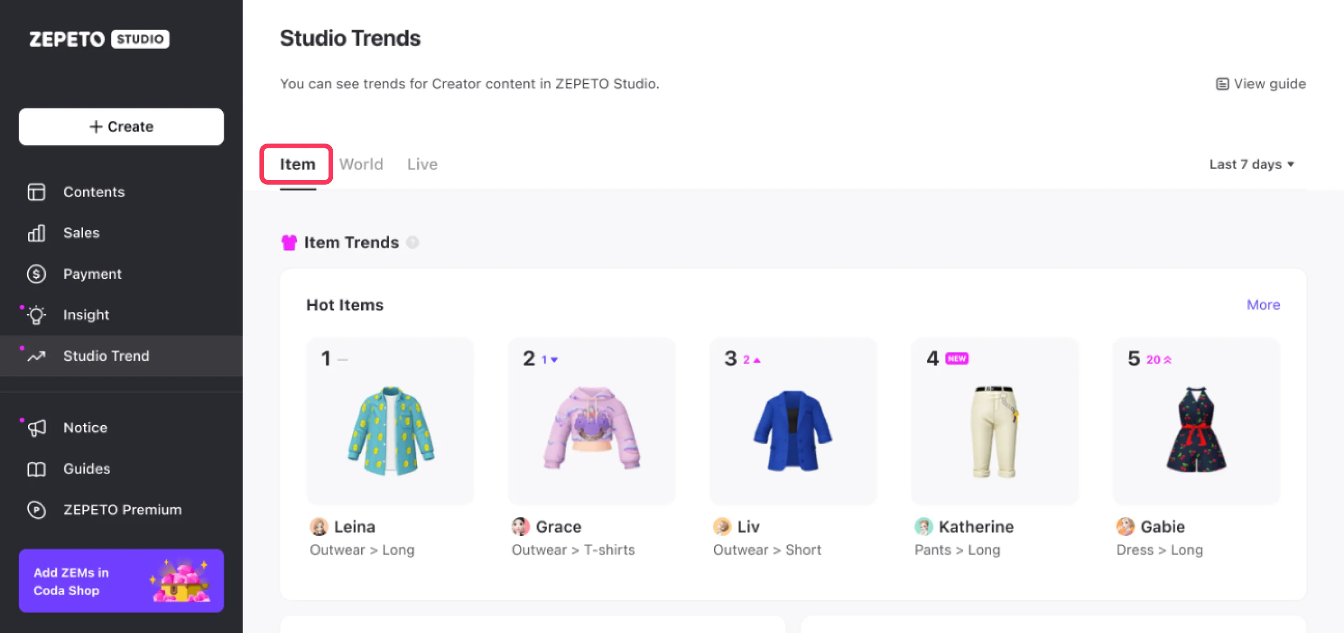Viewport: 1344px width, 633px height.
Task: Open Sales in the sidebar
Action: click(x=121, y=233)
